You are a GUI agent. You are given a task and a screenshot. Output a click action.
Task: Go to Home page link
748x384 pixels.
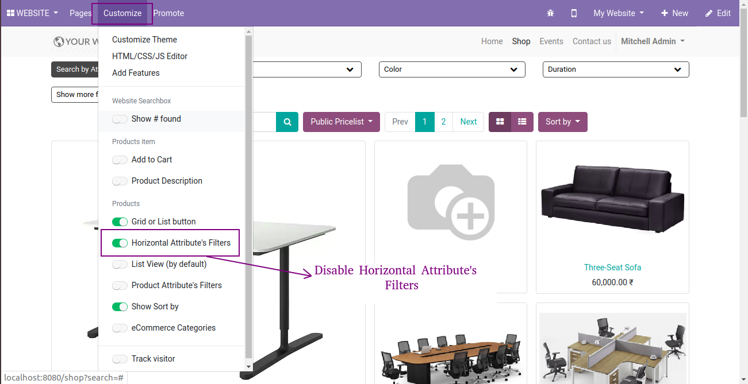(492, 41)
